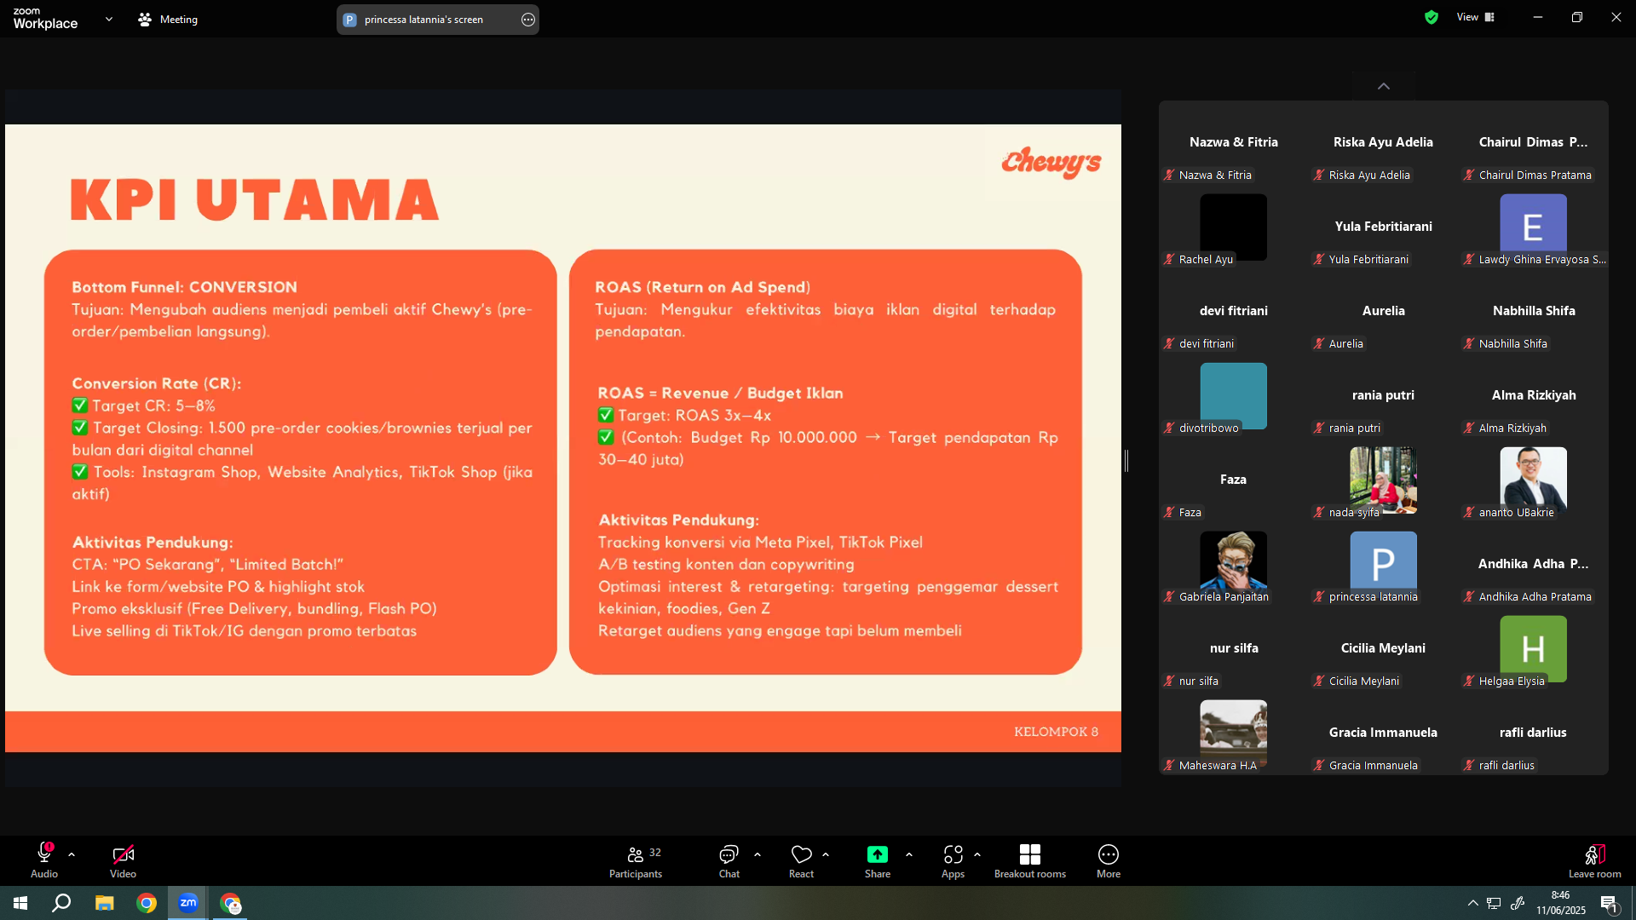Click the Chewy's logo on the slide
The image size is (1636, 920).
[1051, 162]
